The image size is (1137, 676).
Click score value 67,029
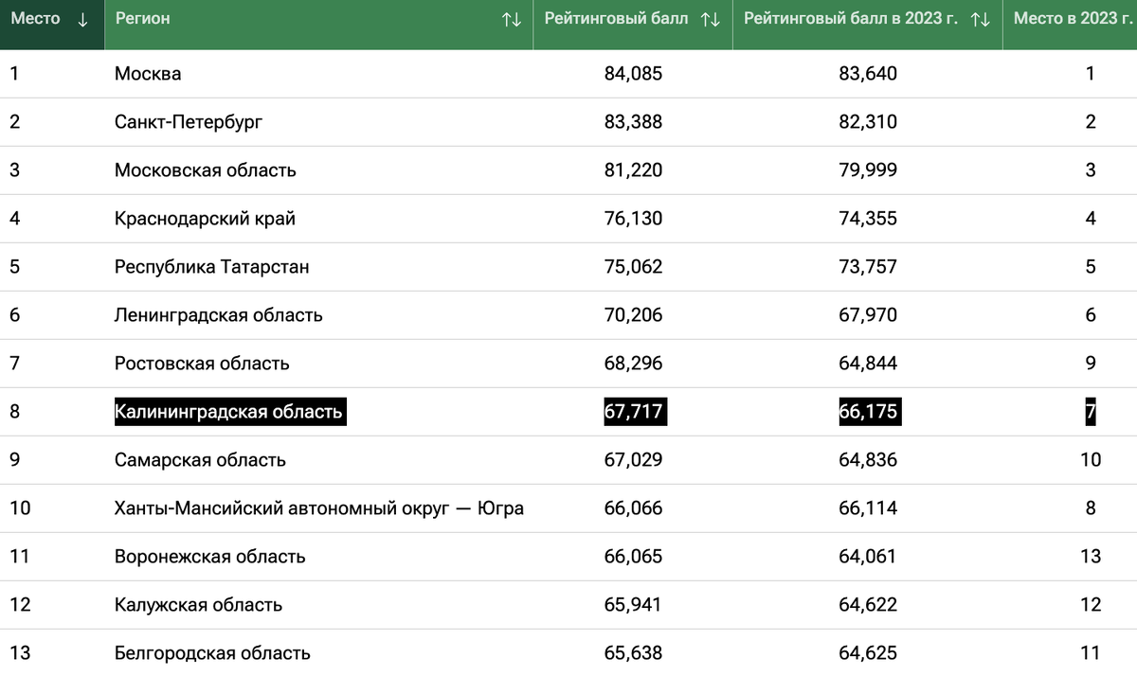[633, 460]
